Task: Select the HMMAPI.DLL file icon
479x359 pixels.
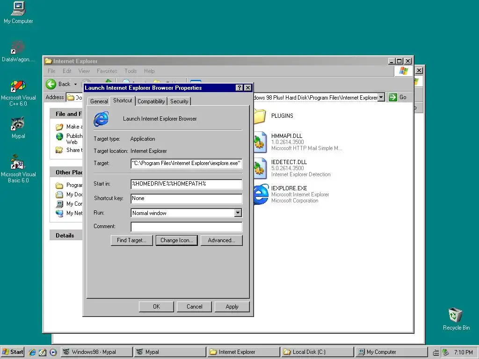Action: (x=260, y=142)
